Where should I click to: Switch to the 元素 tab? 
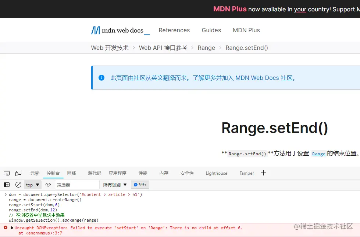tap(35, 173)
